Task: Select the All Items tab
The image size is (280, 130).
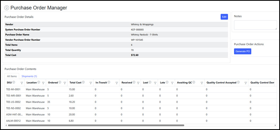Action: click(12, 76)
